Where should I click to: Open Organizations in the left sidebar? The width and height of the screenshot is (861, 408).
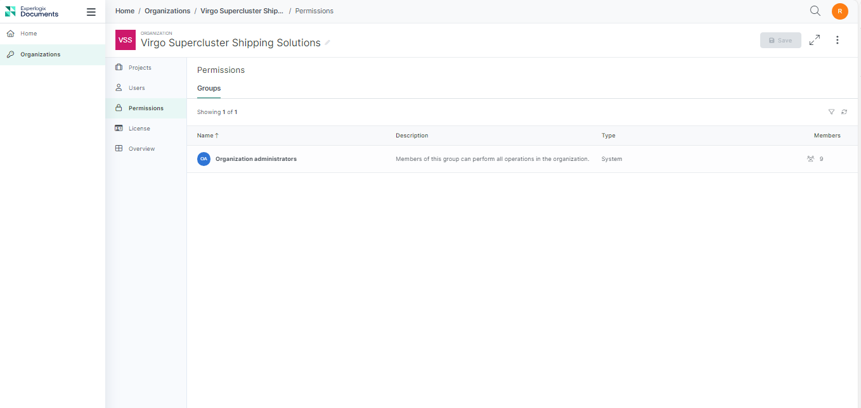53,54
